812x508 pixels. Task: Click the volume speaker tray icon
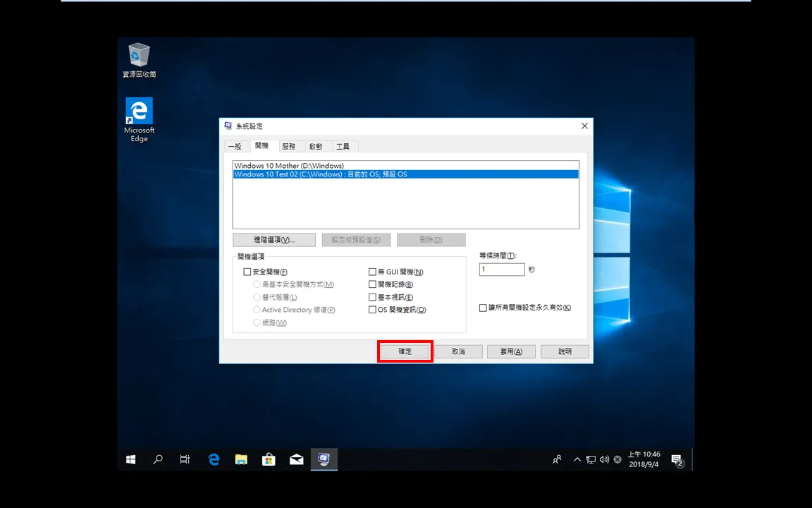pos(604,459)
